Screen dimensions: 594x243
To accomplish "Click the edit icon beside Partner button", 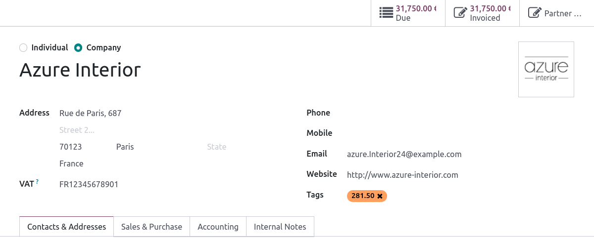I will [x=534, y=13].
